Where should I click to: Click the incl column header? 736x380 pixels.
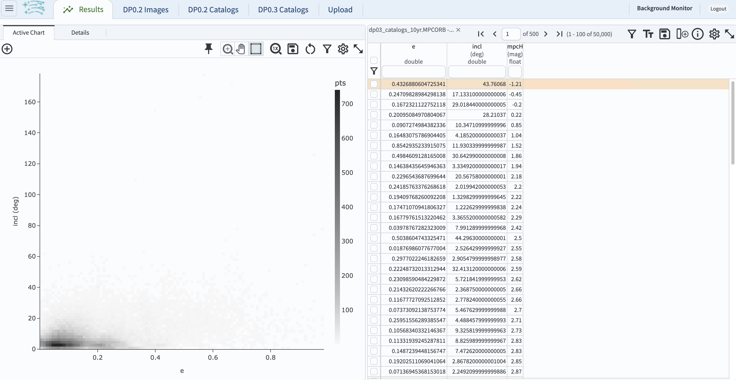tap(477, 54)
